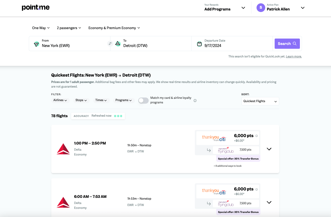Image resolution: width=331 pixels, height=217 pixels.
Task: Click Virgin Atlantic Flying Club logo, 6:00 AM flight
Action: click(226, 203)
